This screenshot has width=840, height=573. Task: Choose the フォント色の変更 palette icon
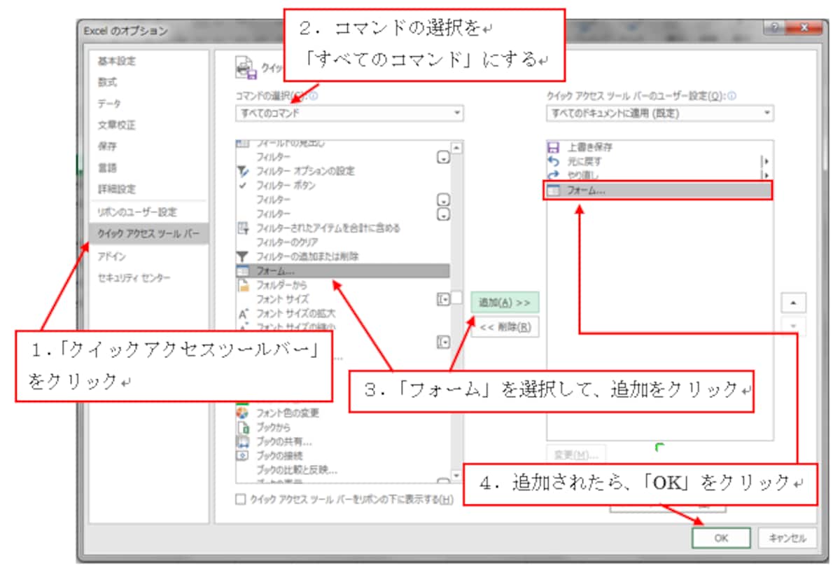click(243, 413)
